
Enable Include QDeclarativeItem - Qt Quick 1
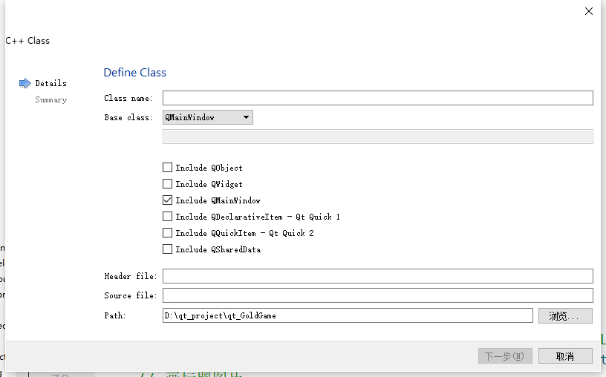tap(167, 216)
